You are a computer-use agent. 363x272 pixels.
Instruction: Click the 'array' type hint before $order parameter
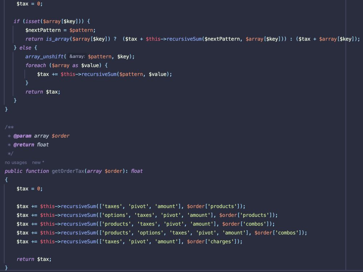94,171
